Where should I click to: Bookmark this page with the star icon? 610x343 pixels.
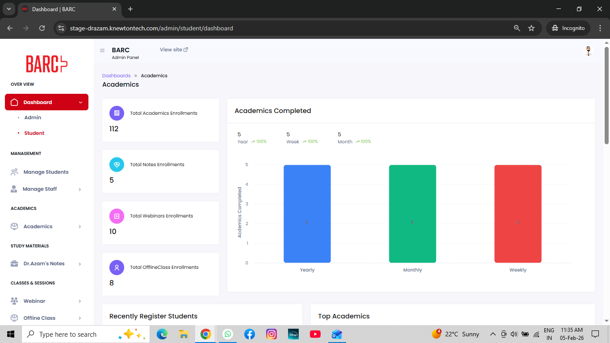tap(531, 28)
